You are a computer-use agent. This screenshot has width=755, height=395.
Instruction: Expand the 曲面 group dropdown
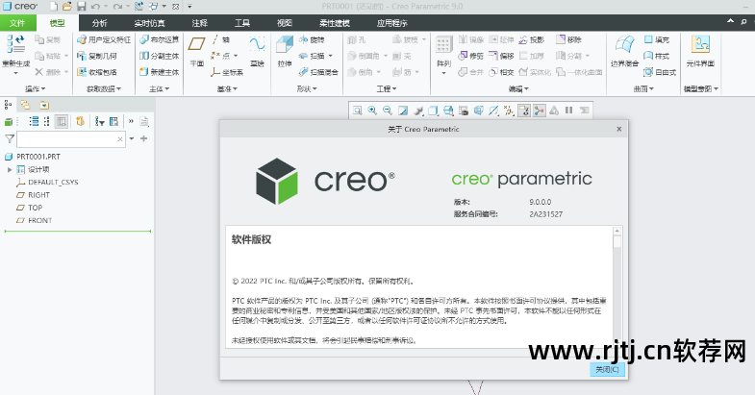643,89
